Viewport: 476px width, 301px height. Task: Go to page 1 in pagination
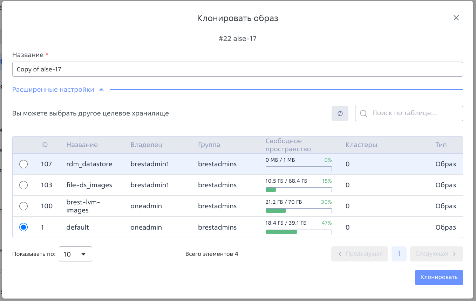coord(399,254)
